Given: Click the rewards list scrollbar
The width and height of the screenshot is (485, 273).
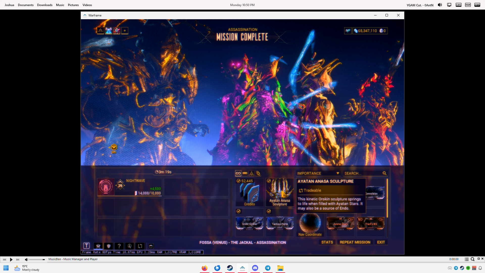Looking at the screenshot, I should (x=387, y=198).
